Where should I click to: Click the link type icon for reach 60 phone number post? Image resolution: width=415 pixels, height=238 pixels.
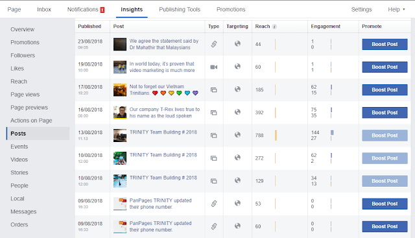(214, 226)
